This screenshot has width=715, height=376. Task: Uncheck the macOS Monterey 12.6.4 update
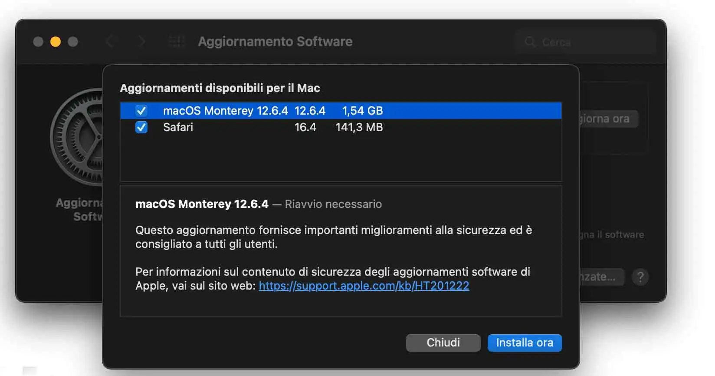coord(141,111)
